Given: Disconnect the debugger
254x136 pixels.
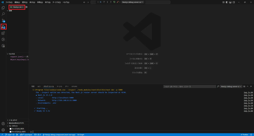Looking at the screenshot, I should coord(117,2).
